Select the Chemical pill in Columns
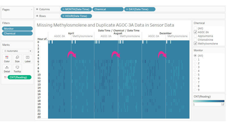Screen dimensions: 227x127 (108, 9)
